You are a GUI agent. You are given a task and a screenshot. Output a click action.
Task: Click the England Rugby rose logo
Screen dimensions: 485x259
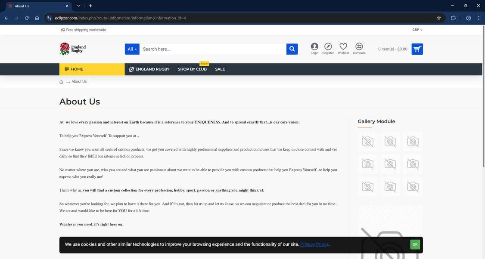[x=73, y=49]
